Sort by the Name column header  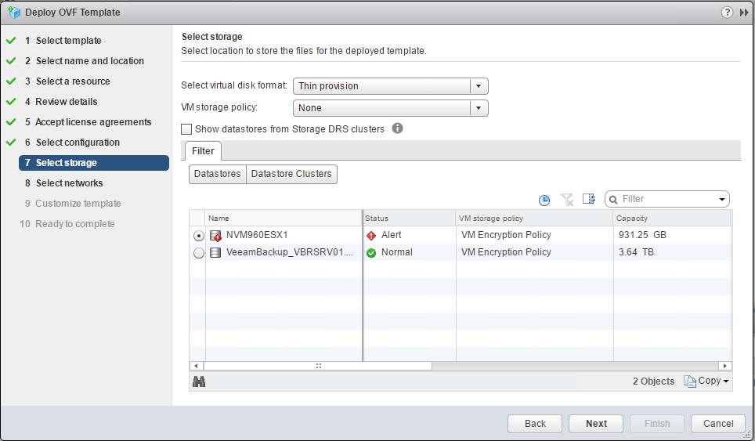pyautogui.click(x=284, y=218)
